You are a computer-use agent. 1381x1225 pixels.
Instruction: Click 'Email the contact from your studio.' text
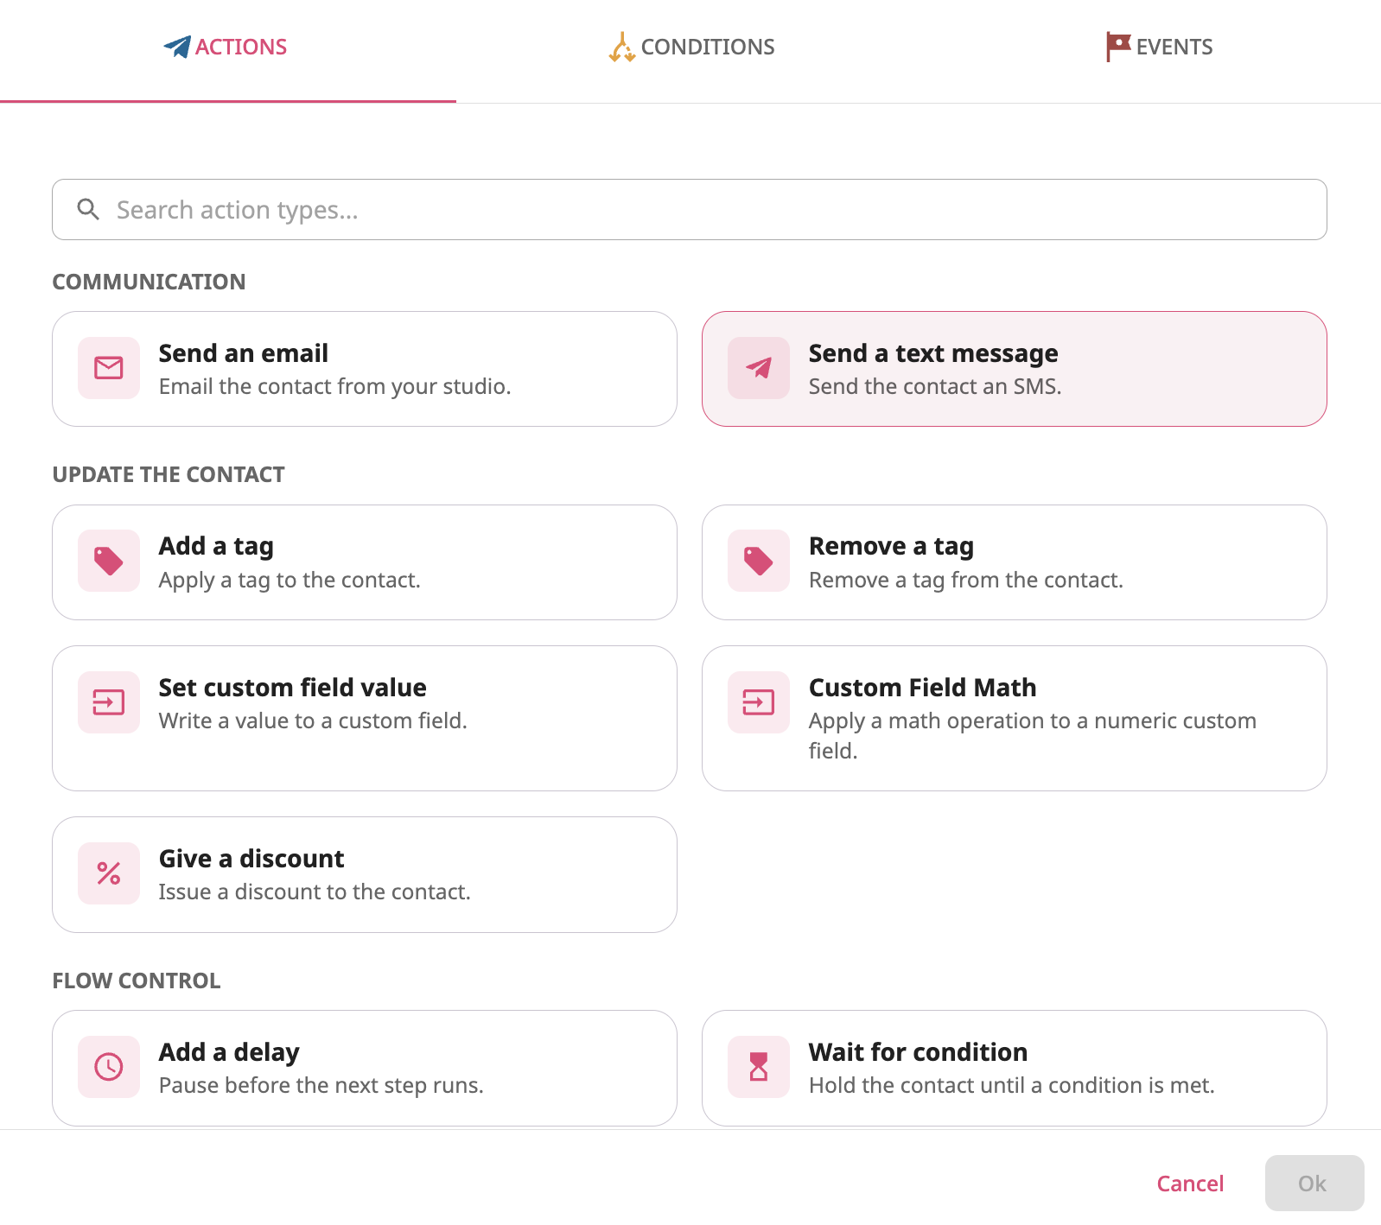tap(334, 386)
